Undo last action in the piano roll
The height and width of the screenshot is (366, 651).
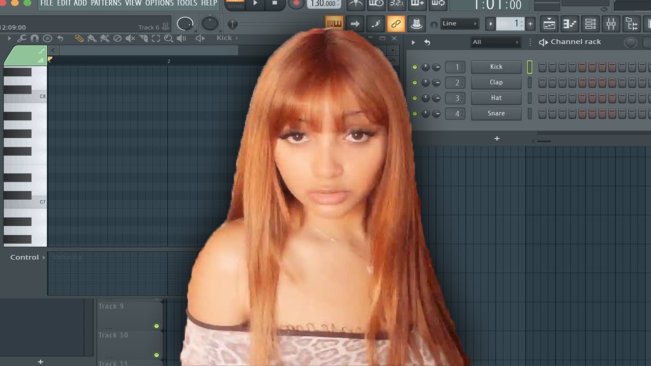(x=60, y=38)
